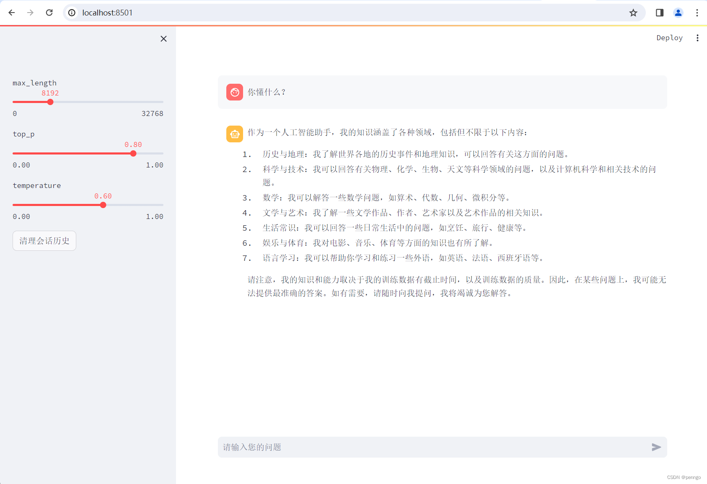Click the assistant robot avatar

[x=235, y=134]
